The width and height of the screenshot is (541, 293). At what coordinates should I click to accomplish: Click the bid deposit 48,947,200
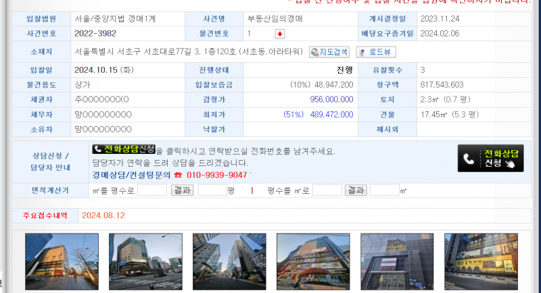333,84
